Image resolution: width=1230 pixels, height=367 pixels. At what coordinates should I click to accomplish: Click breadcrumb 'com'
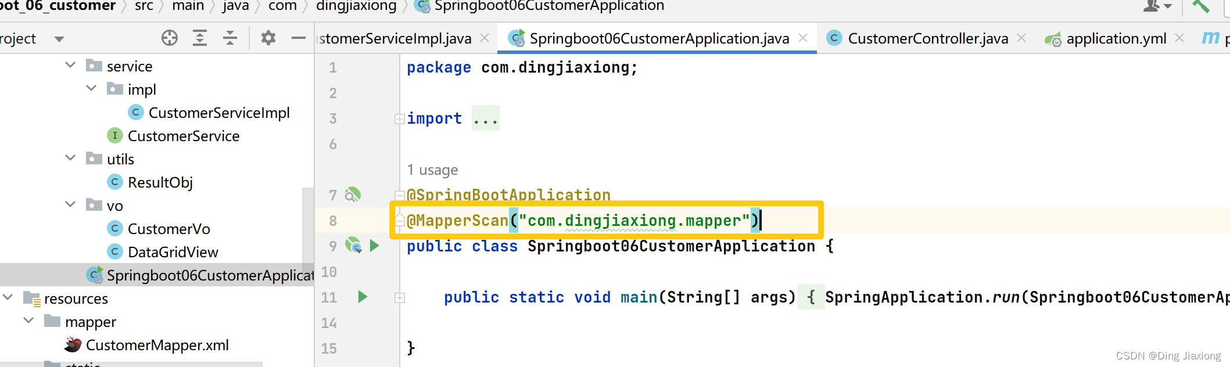[x=283, y=6]
